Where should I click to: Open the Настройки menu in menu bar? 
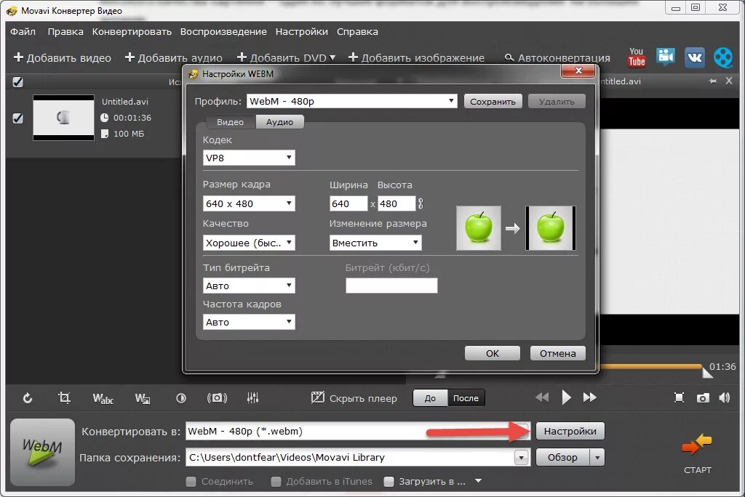pos(302,32)
